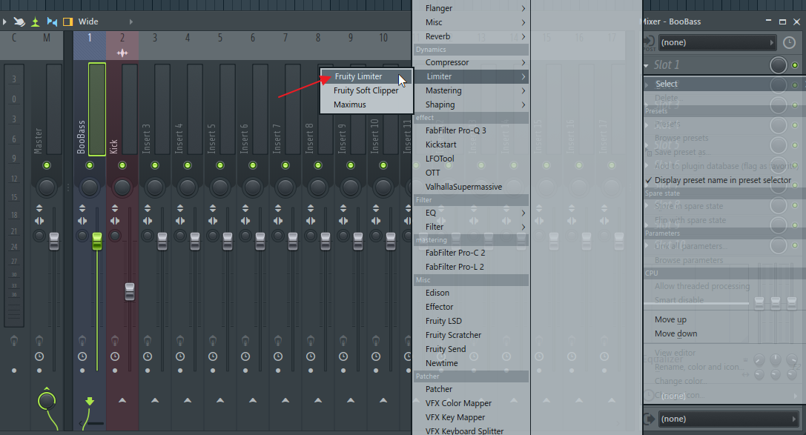Click the up-down arrows icon on BooBass track
This screenshot has width=806, height=435.
pyautogui.click(x=82, y=208)
